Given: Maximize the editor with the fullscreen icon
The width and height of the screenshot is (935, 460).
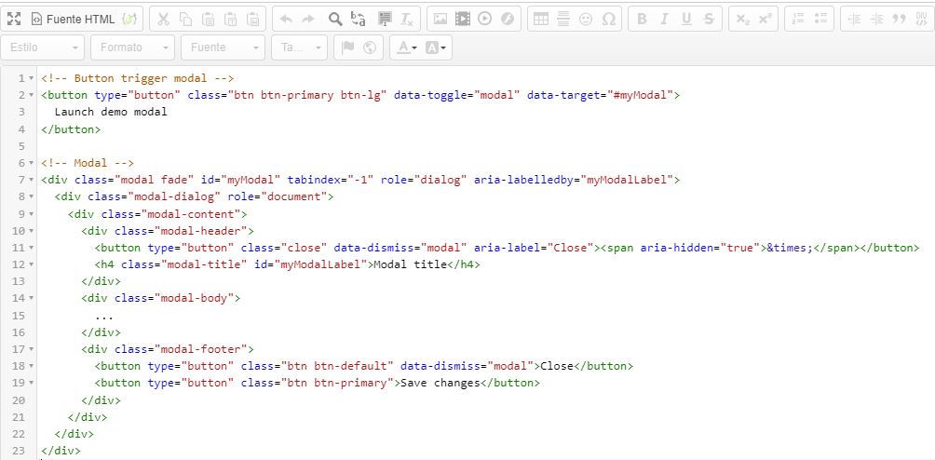Looking at the screenshot, I should (14, 19).
